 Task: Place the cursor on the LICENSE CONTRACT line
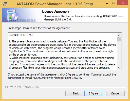(21, 35)
